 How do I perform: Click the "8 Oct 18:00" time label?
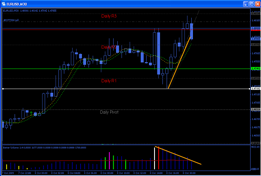click(189, 173)
